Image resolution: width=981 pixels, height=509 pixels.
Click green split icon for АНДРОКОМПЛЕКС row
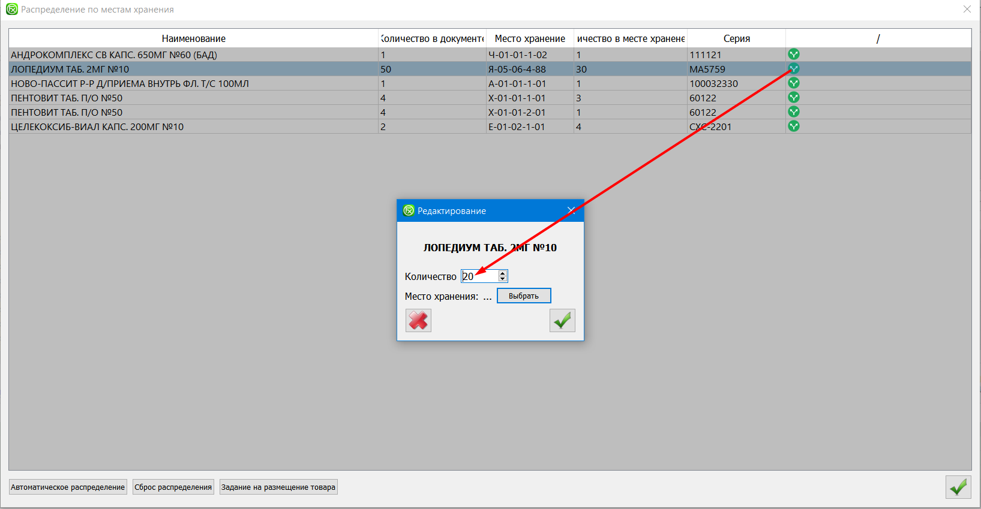pyautogui.click(x=793, y=55)
